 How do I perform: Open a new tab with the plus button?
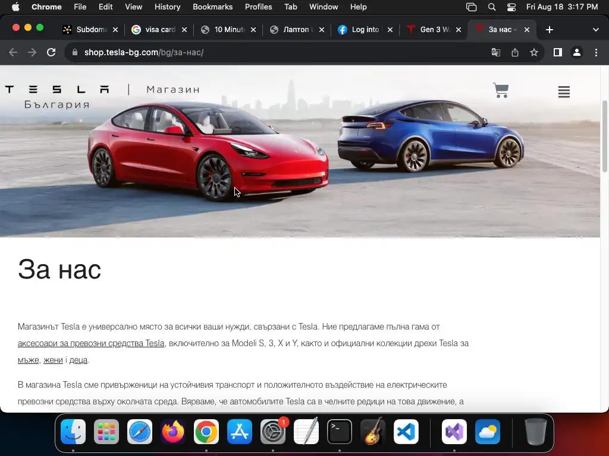tap(549, 30)
